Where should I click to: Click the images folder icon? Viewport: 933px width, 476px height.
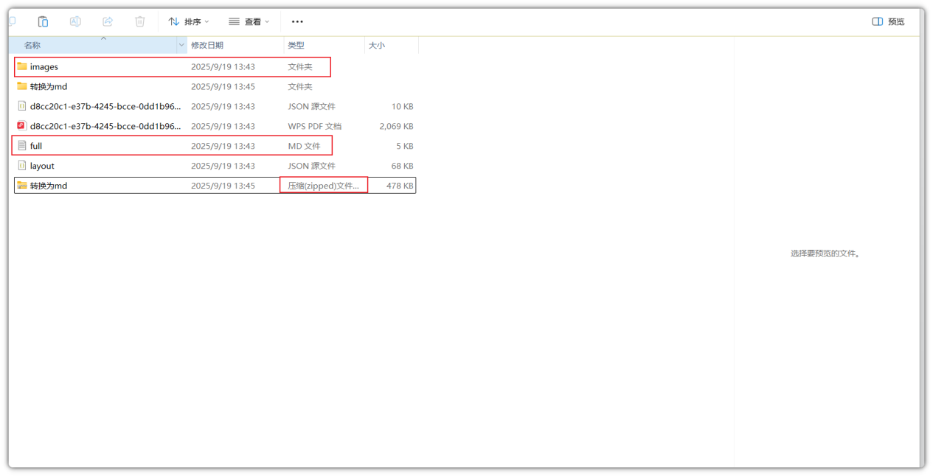point(22,66)
